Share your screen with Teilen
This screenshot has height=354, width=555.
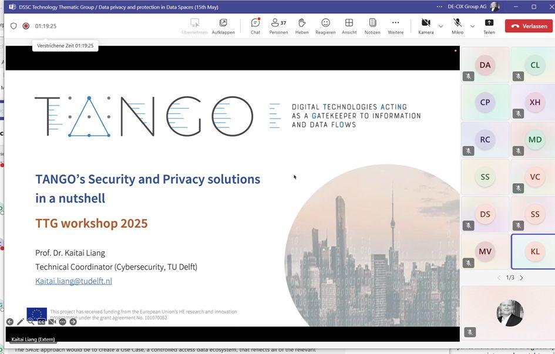(489, 26)
